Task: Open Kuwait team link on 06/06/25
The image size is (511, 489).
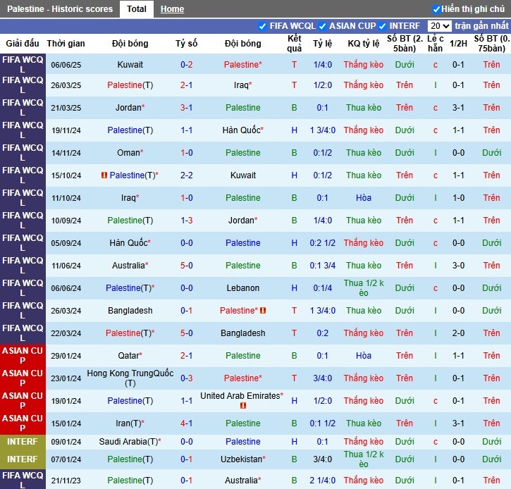Action: point(130,65)
